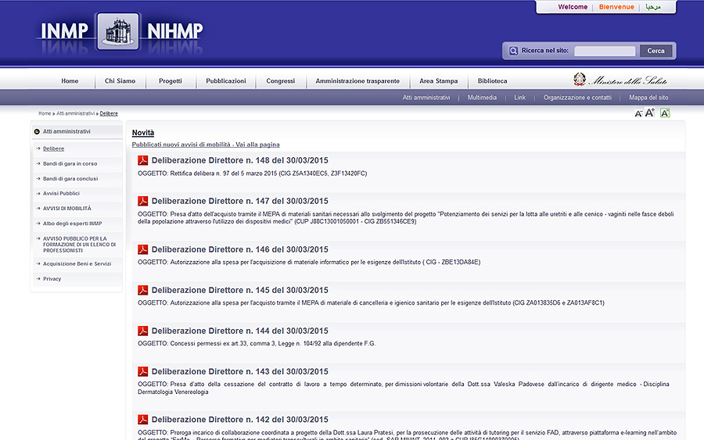This screenshot has height=440, width=704.
Task: Click the INMP NIHMP building logo
Action: click(x=118, y=31)
